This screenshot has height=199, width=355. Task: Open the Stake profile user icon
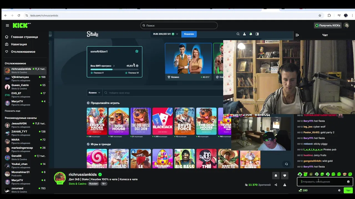[x=244, y=34]
